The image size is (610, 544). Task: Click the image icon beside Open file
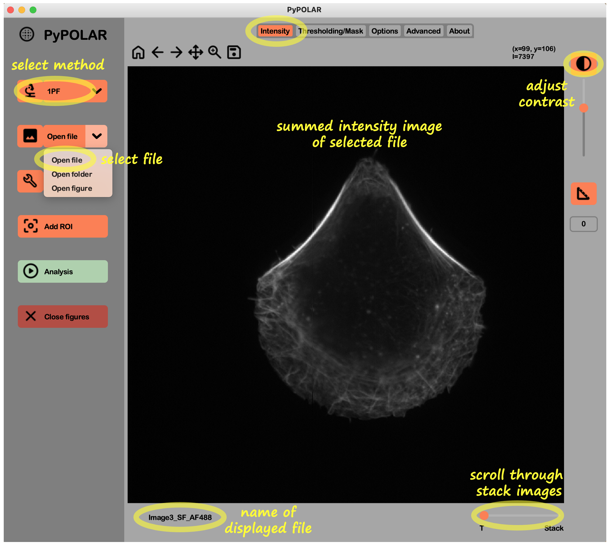(x=30, y=136)
